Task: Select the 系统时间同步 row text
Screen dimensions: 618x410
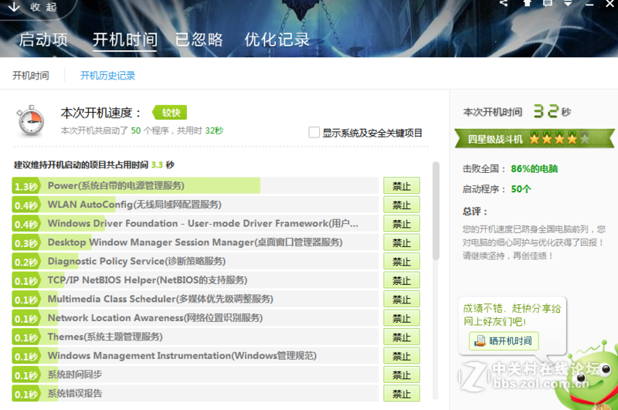Action: (x=74, y=374)
